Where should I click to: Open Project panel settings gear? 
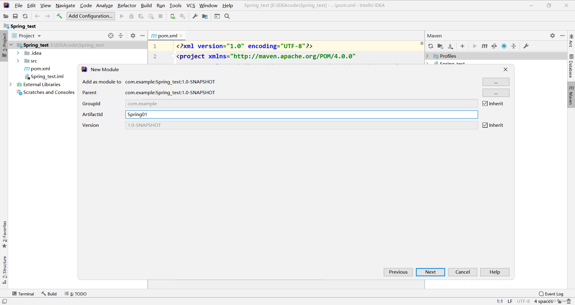(133, 36)
